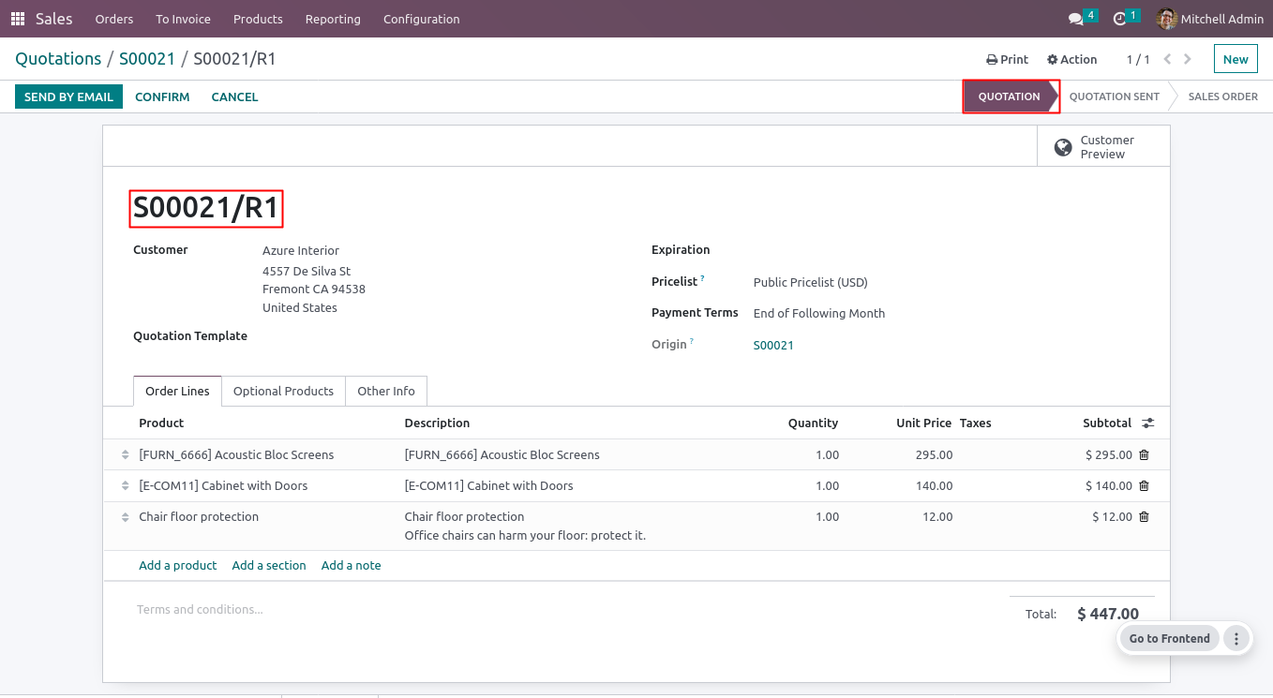Click drag handle of Cabinet with Doors row
The height and width of the screenshot is (698, 1273).
click(126, 486)
